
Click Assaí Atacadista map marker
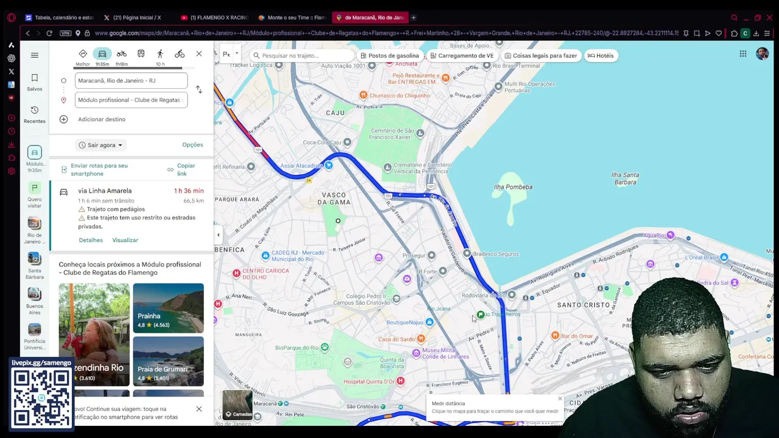pos(329,165)
